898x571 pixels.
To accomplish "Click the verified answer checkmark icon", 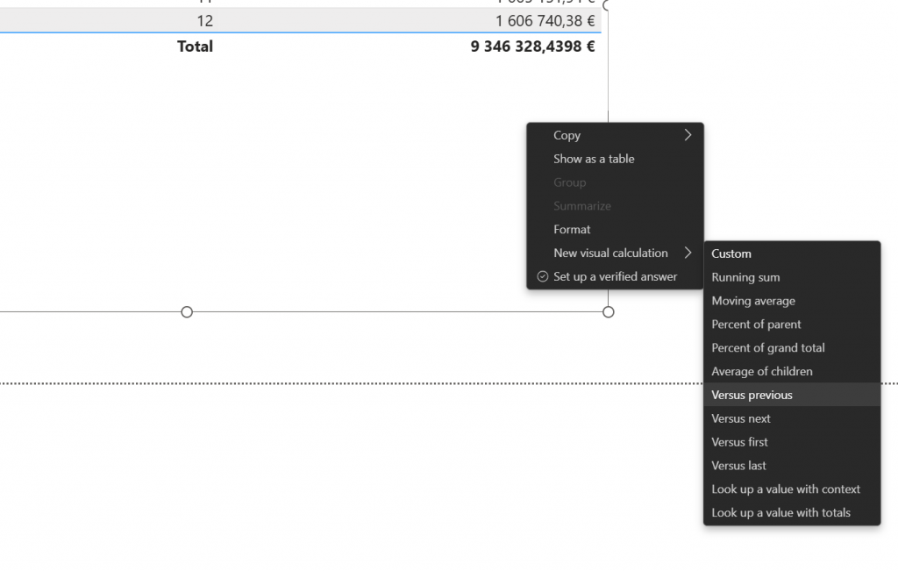I will pyautogui.click(x=542, y=276).
